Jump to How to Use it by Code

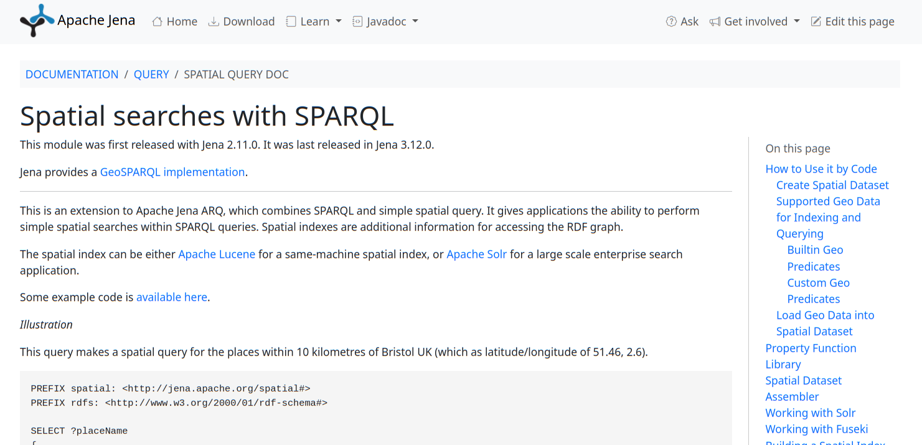tap(821, 169)
